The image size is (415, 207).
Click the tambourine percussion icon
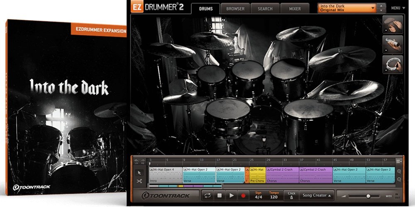click(393, 64)
